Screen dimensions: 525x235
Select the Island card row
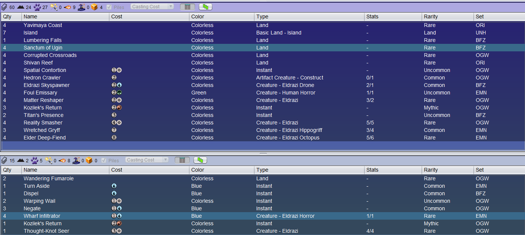pyautogui.click(x=262, y=33)
